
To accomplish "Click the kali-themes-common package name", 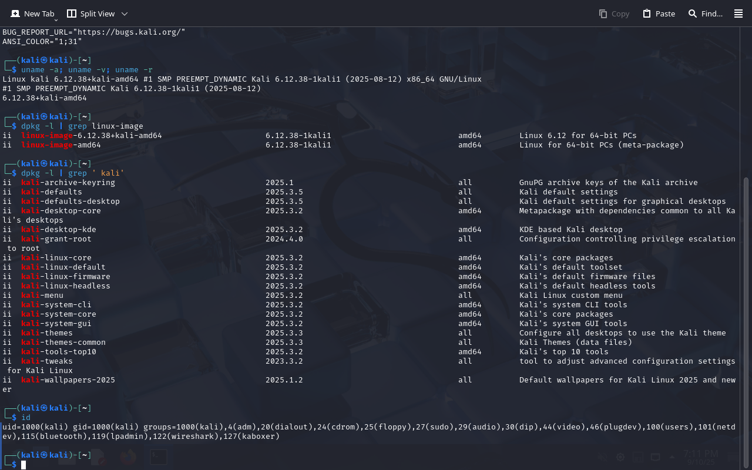I will coord(63,343).
